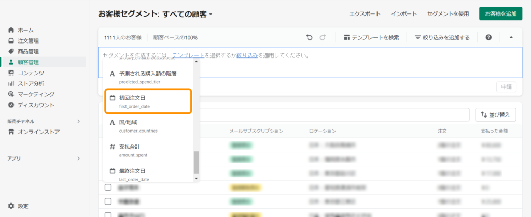Viewport: 531px width, 217px height.
Task: Expand the 販売チャネル section
Action: (78, 121)
